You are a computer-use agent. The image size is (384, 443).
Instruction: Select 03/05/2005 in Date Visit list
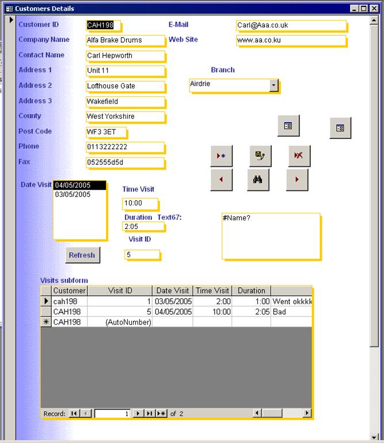[x=80, y=194]
